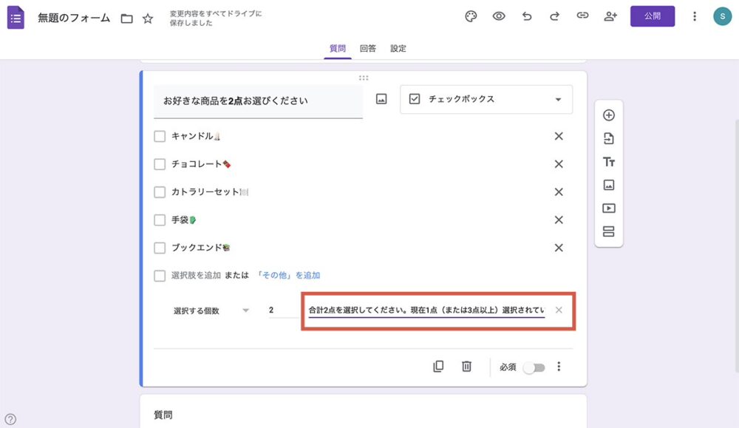The image size is (739, 428).
Task: Click the Tt icon to add title and description
Action: (607, 161)
